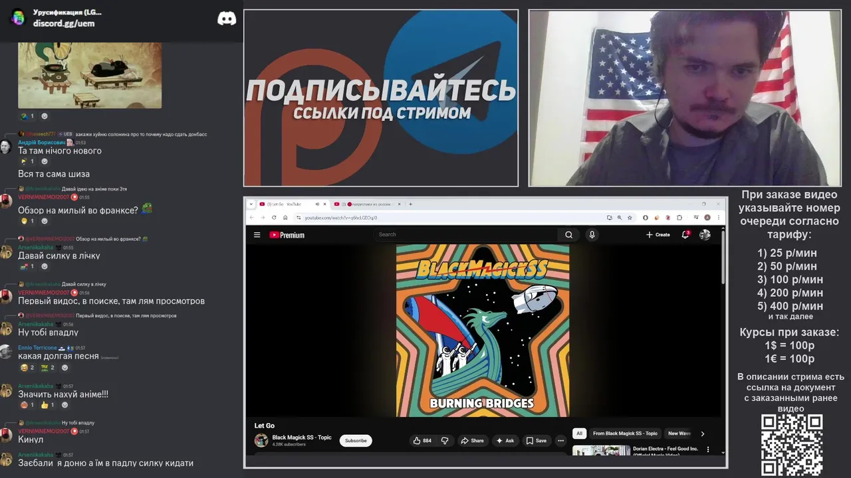Screen dimensions: 851x478
Task: Close the Let Go browser tab
Action: coord(325,204)
